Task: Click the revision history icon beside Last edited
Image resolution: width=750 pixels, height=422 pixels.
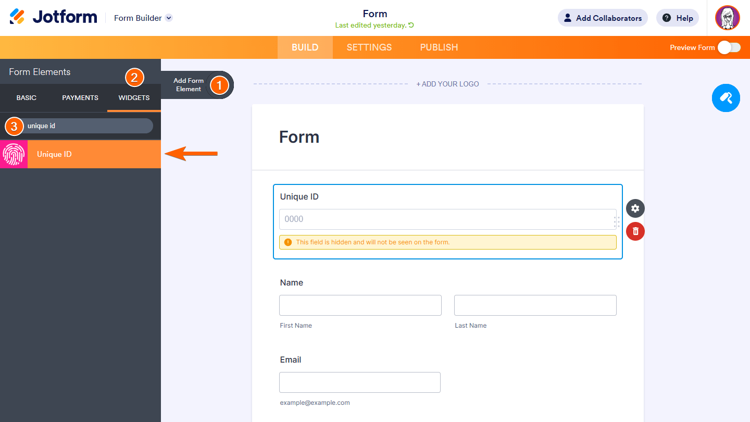Action: (x=411, y=26)
